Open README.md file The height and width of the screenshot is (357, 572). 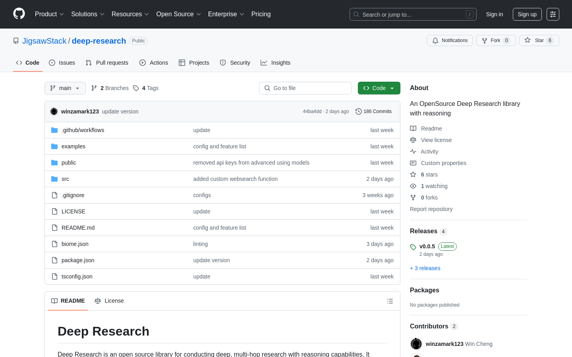click(78, 228)
